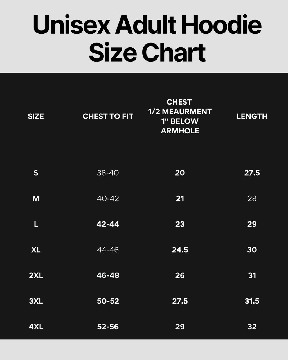Click the 24.5 half chest measurement
The width and height of the screenshot is (288, 360).
(180, 250)
